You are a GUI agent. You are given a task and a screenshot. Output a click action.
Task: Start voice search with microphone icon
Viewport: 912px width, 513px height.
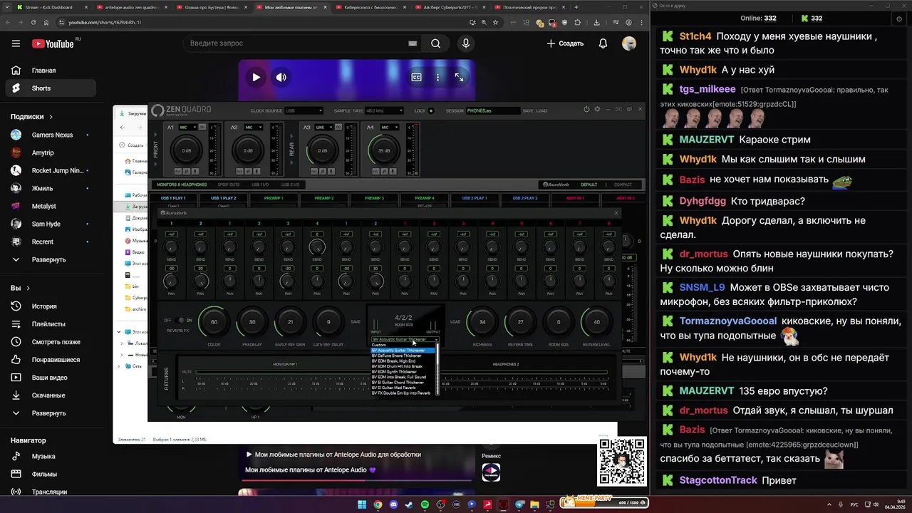[466, 43]
